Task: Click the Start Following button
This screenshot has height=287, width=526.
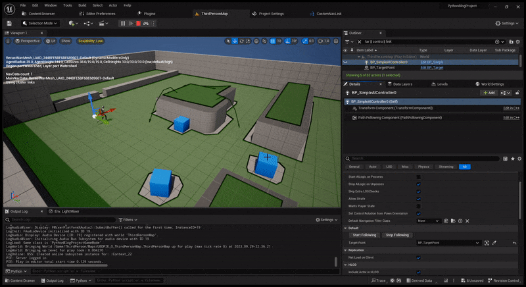Action: [364, 235]
